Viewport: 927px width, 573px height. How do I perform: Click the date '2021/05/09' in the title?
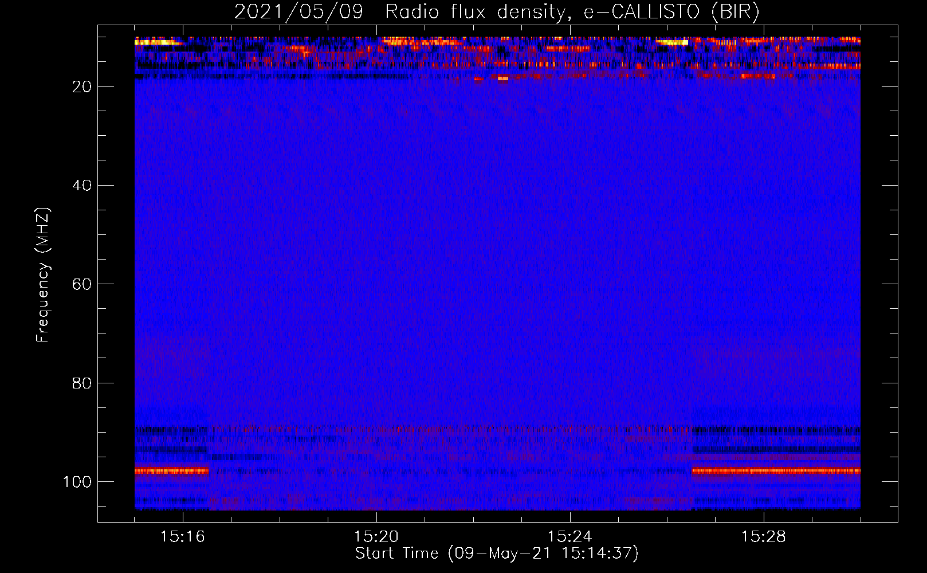(298, 11)
